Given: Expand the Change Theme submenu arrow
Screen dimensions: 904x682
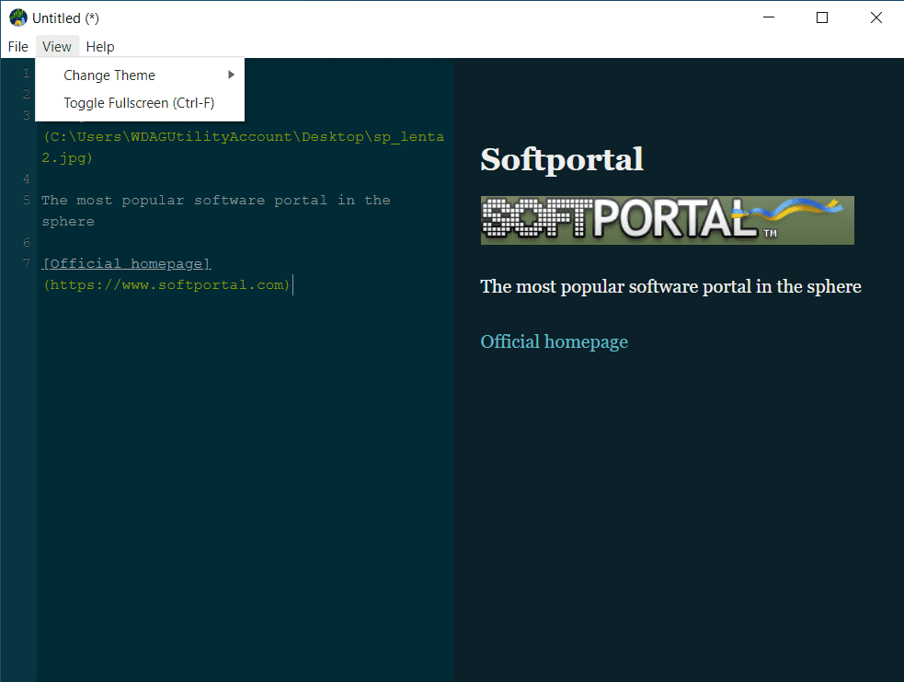Looking at the screenshot, I should 231,75.
